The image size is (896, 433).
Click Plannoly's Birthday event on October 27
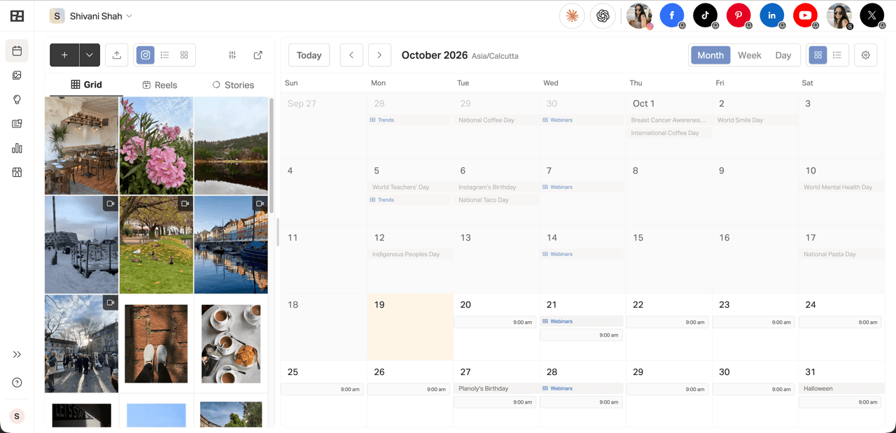(496, 389)
